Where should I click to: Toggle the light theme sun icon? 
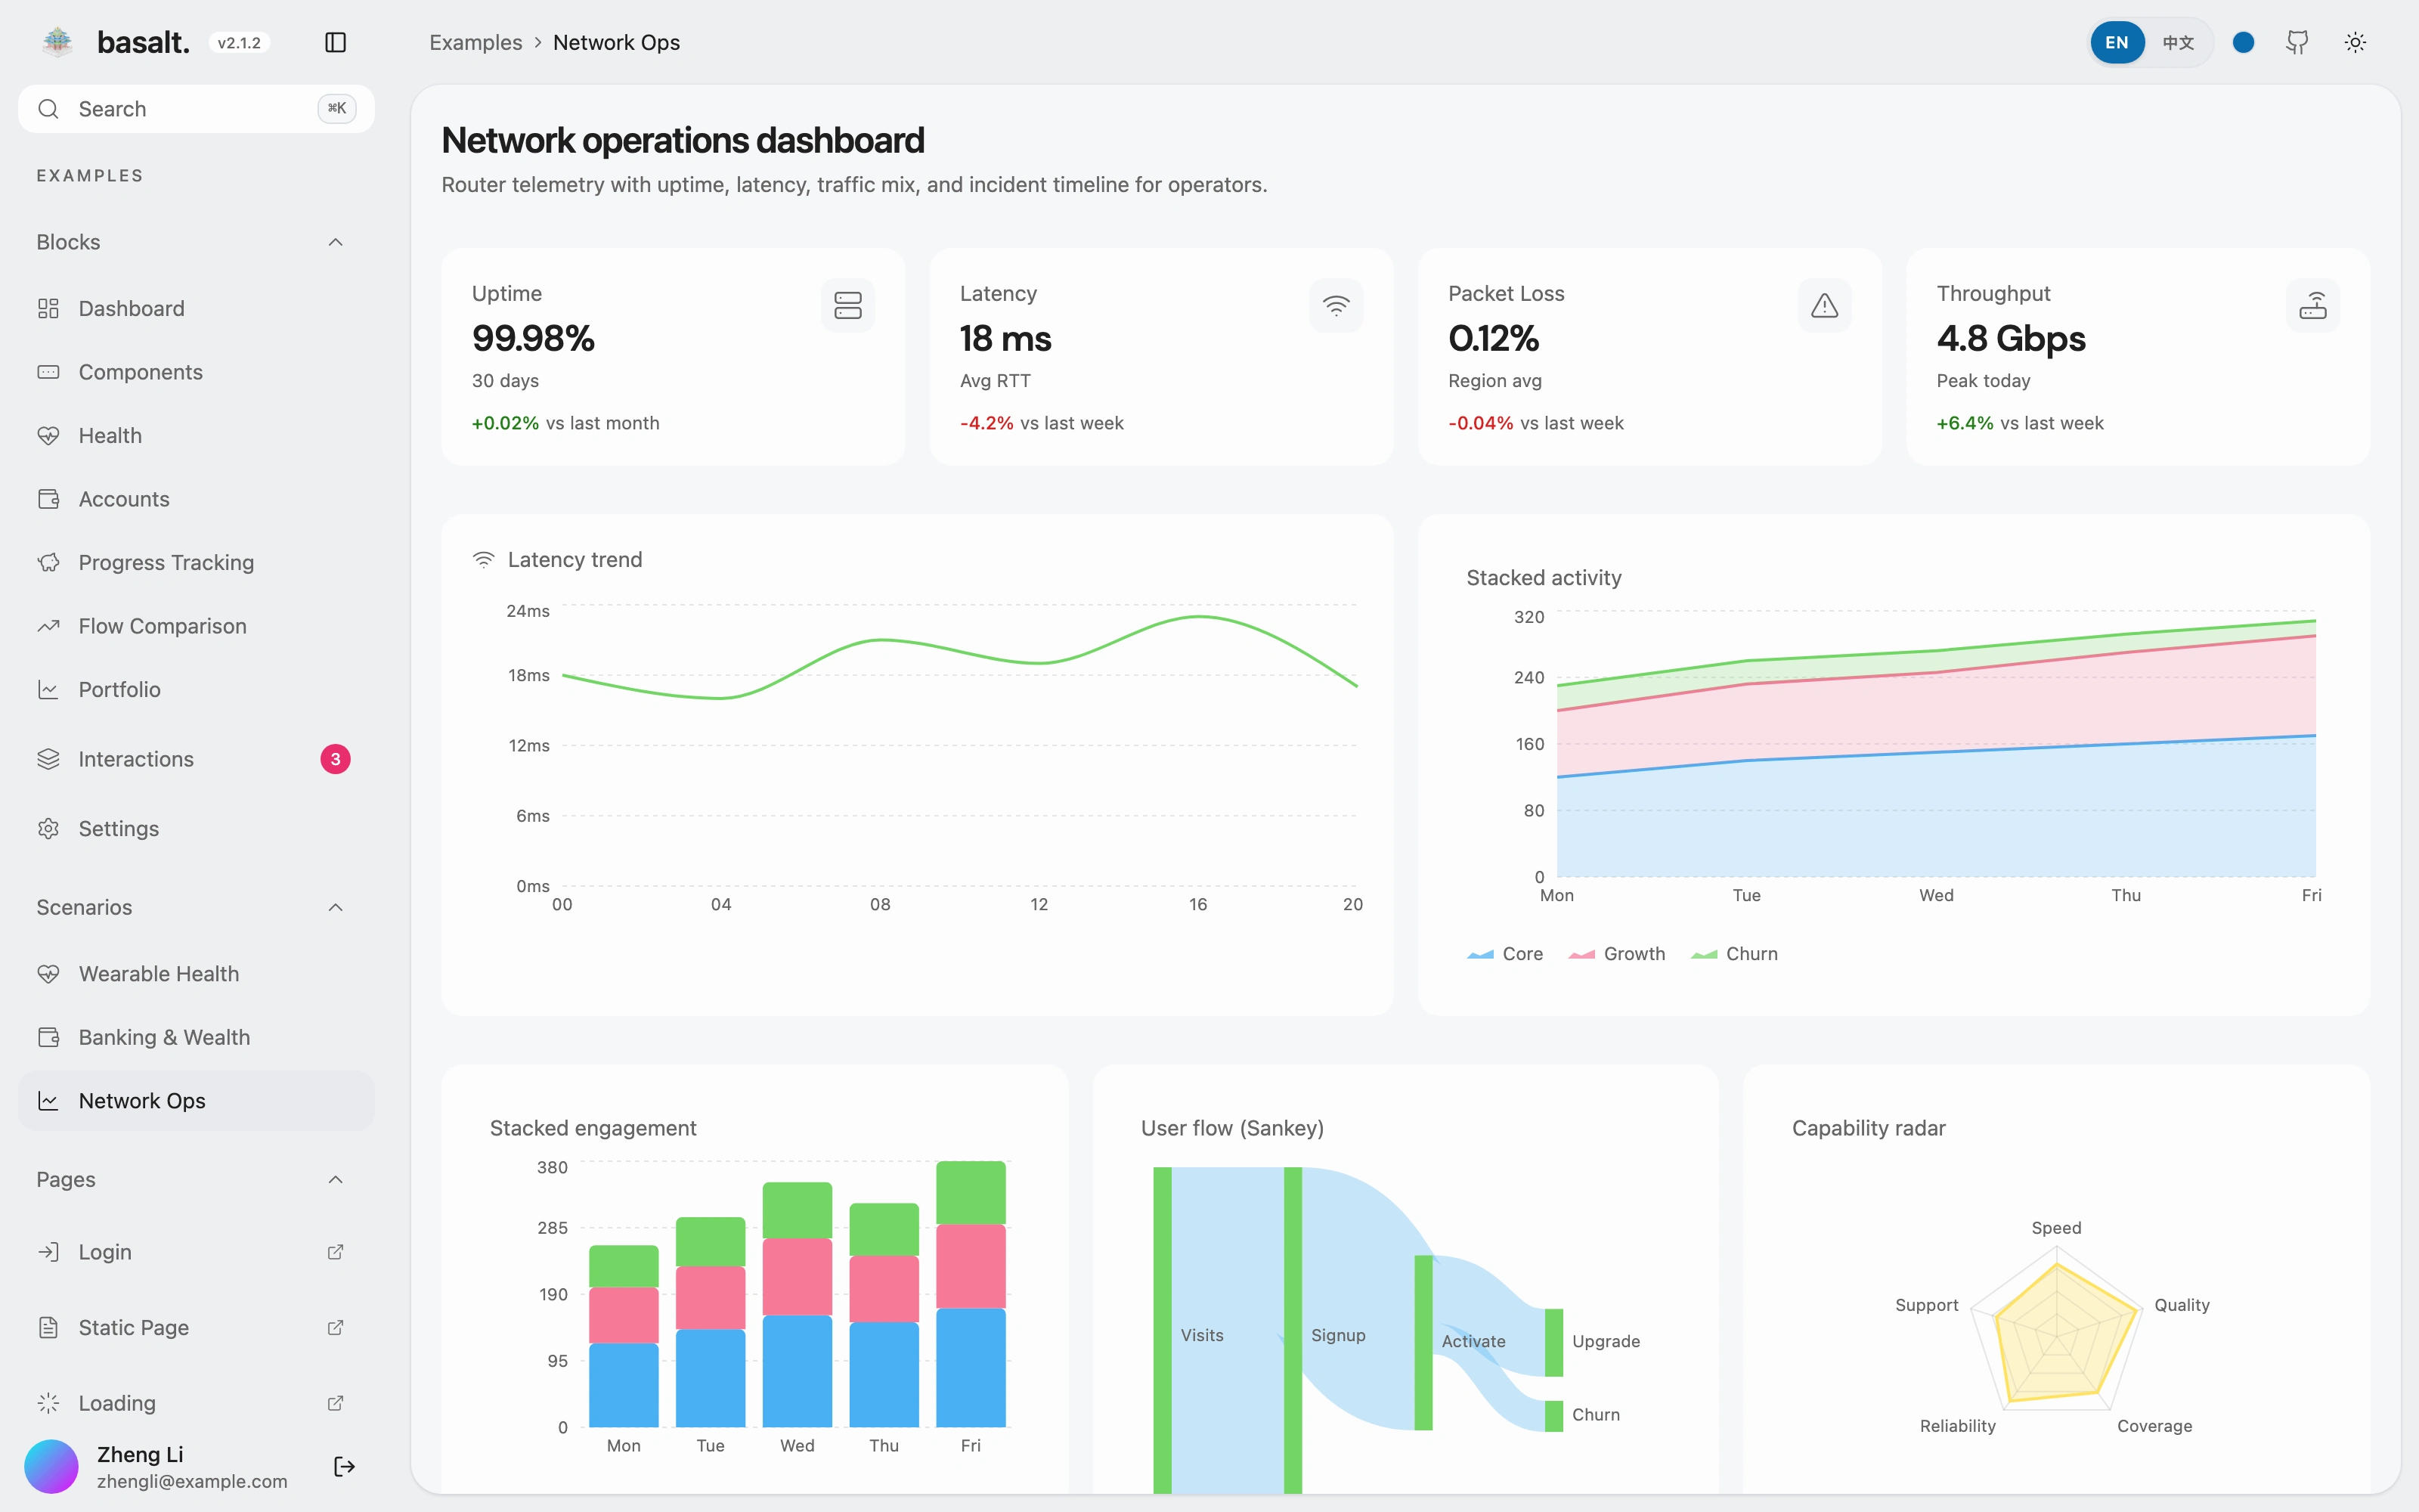[2356, 42]
